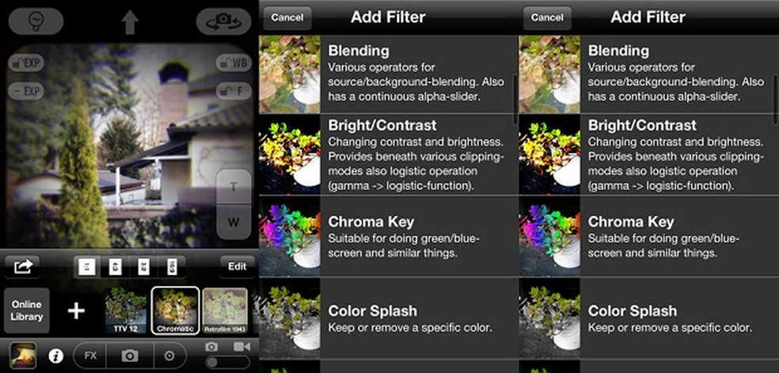Tap the light bulb flash icon

(36, 21)
